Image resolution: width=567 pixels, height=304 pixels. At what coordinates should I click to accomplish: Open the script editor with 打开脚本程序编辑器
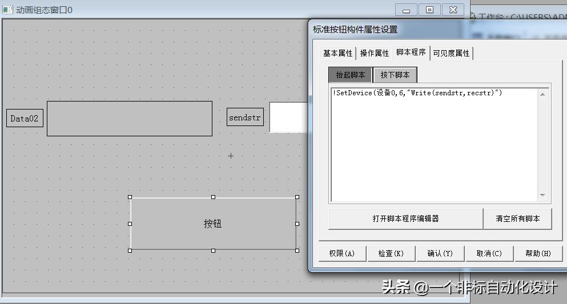tap(406, 218)
